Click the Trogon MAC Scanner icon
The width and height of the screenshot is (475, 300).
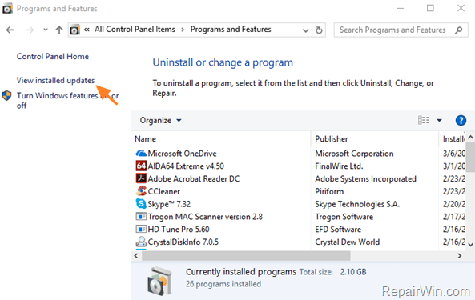(141, 217)
